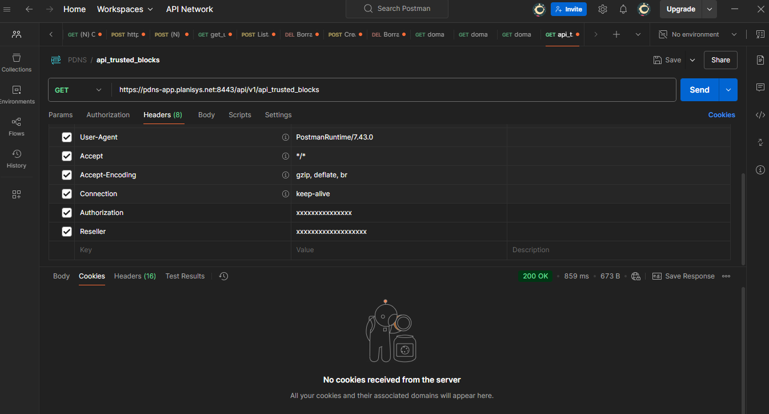Go to Home
Viewport: 769px width, 414px height.
[74, 9]
